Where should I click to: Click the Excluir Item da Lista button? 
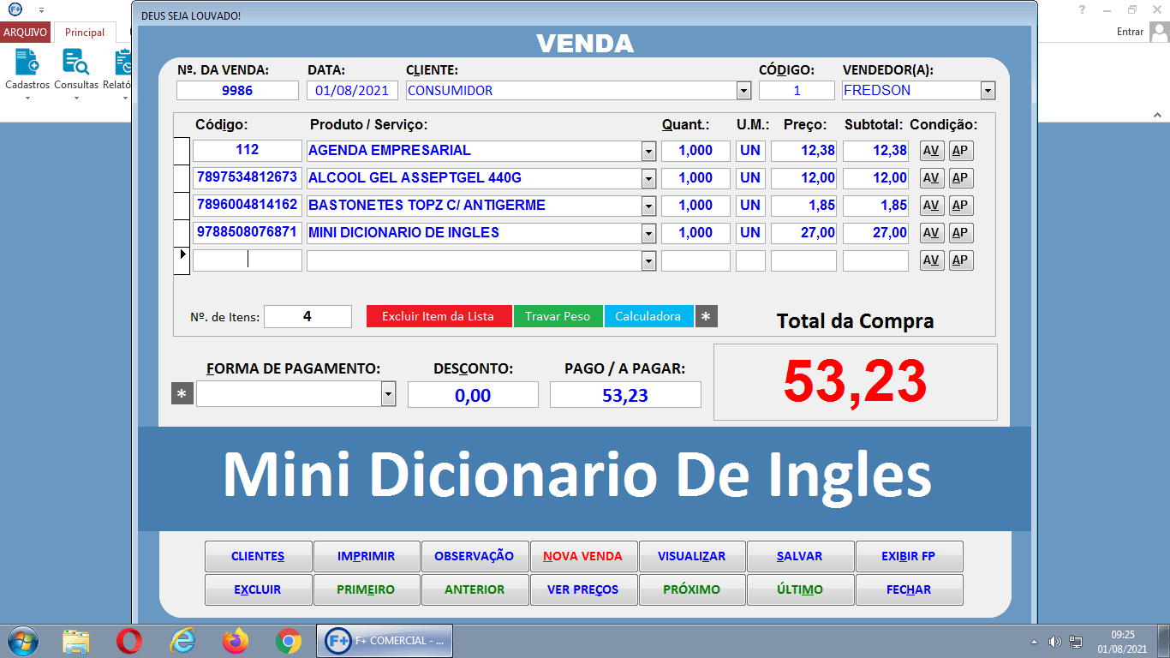439,316
